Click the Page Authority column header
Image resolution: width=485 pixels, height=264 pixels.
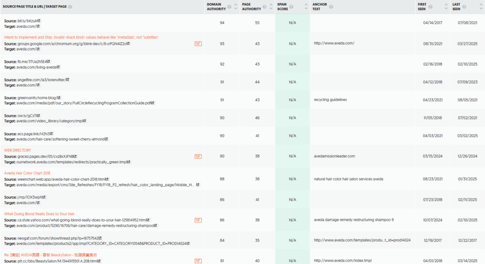pos(251,7)
